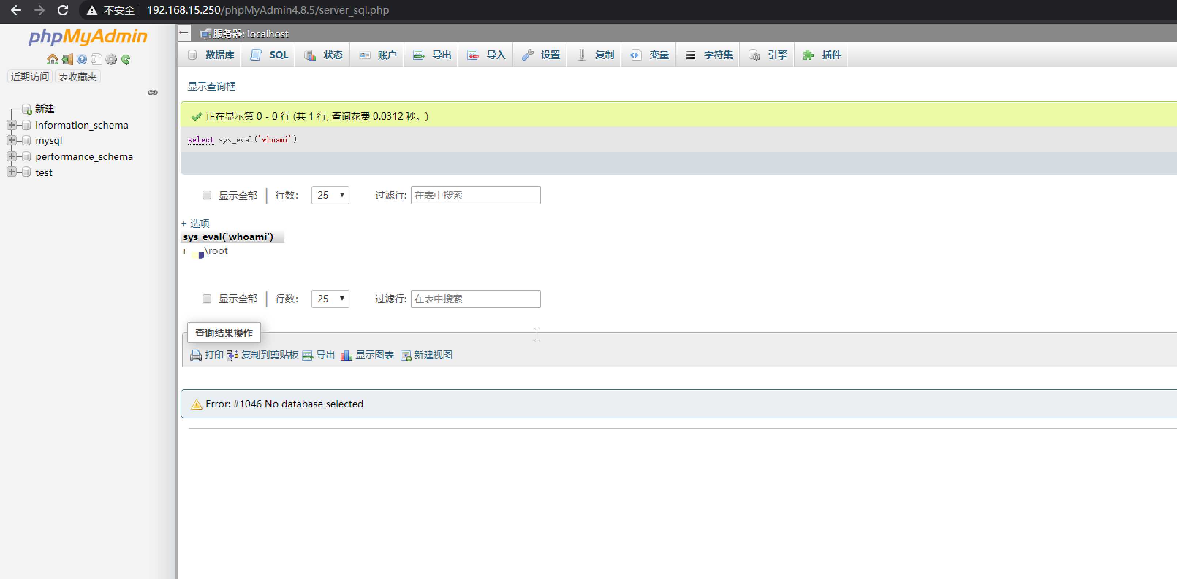Open the SQL documentation page icon
Screen dimensions: 1177x579
tap(96, 59)
